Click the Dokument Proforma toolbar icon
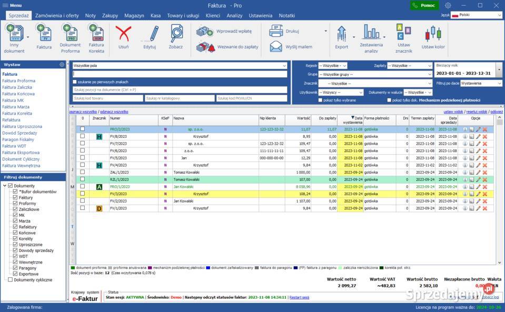Viewport: 505px width, 312px height. (x=70, y=33)
